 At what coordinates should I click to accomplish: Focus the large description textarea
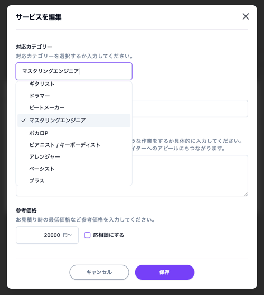click(190, 176)
